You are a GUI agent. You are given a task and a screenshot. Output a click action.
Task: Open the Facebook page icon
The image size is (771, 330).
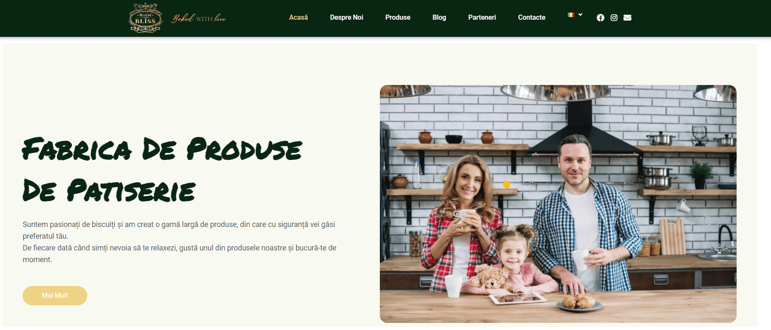tap(600, 18)
